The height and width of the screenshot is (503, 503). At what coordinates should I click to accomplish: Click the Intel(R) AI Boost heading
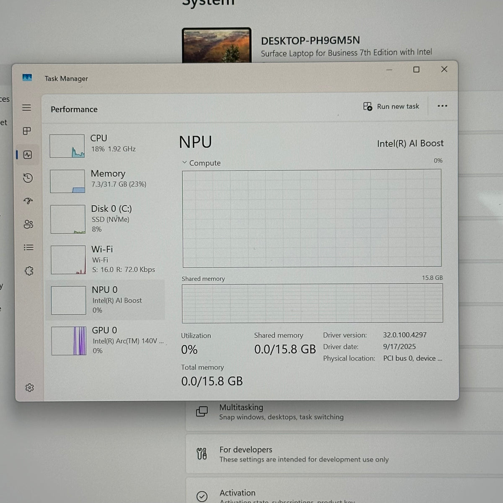[x=410, y=143]
